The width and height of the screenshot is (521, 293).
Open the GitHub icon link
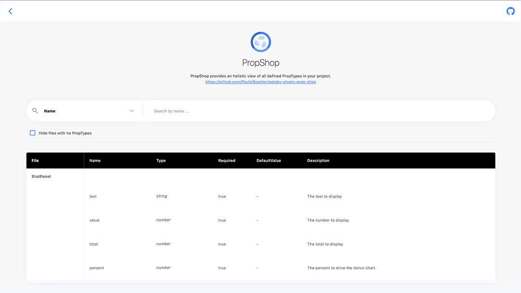coord(510,11)
